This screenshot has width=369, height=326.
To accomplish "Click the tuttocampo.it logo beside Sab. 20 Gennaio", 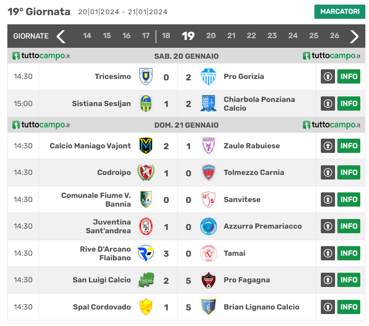I will [x=41, y=56].
